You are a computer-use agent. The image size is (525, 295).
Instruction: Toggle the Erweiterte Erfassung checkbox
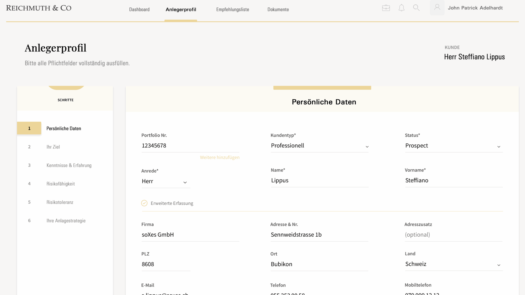point(144,203)
